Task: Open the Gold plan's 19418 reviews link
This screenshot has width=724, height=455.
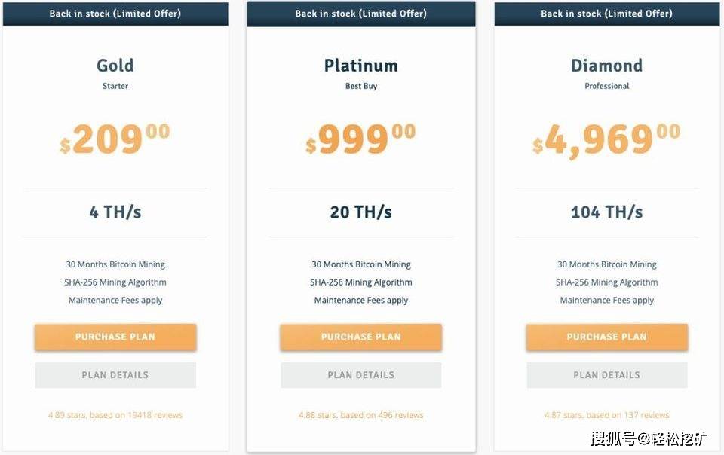Action: 115,415
